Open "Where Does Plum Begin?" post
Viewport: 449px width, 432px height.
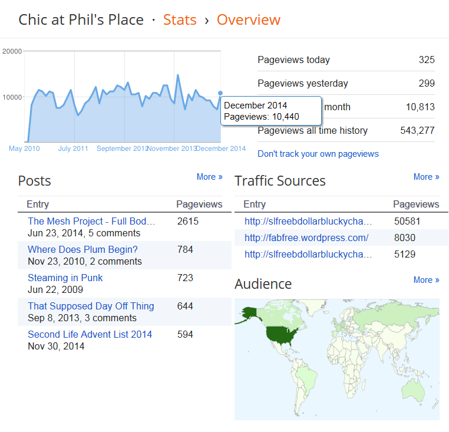[82, 250]
